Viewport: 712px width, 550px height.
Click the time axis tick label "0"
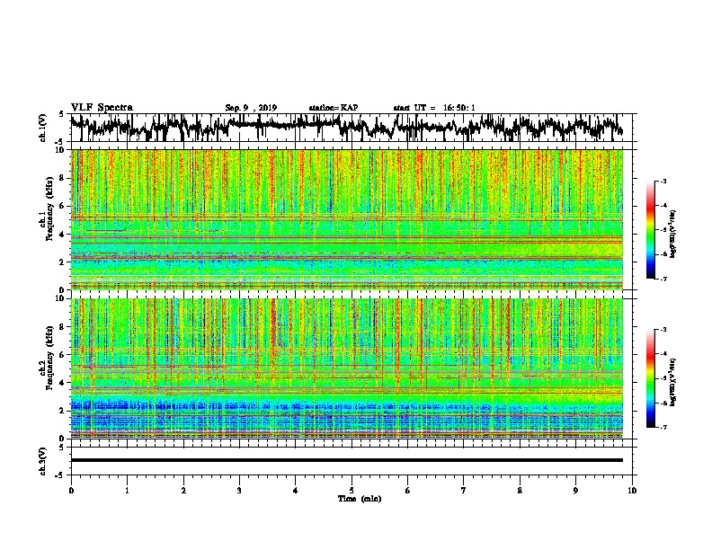(71, 491)
